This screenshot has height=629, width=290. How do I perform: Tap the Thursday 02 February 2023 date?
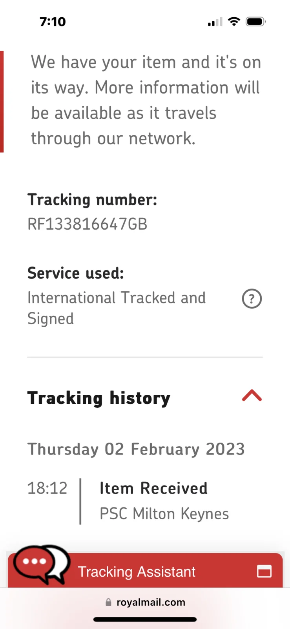point(136,449)
